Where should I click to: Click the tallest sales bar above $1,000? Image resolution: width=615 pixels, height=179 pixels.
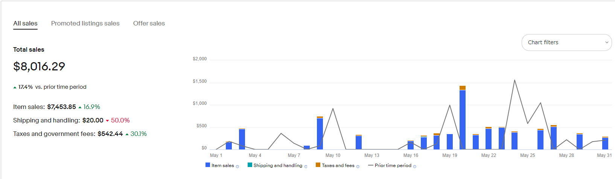[x=463, y=119]
